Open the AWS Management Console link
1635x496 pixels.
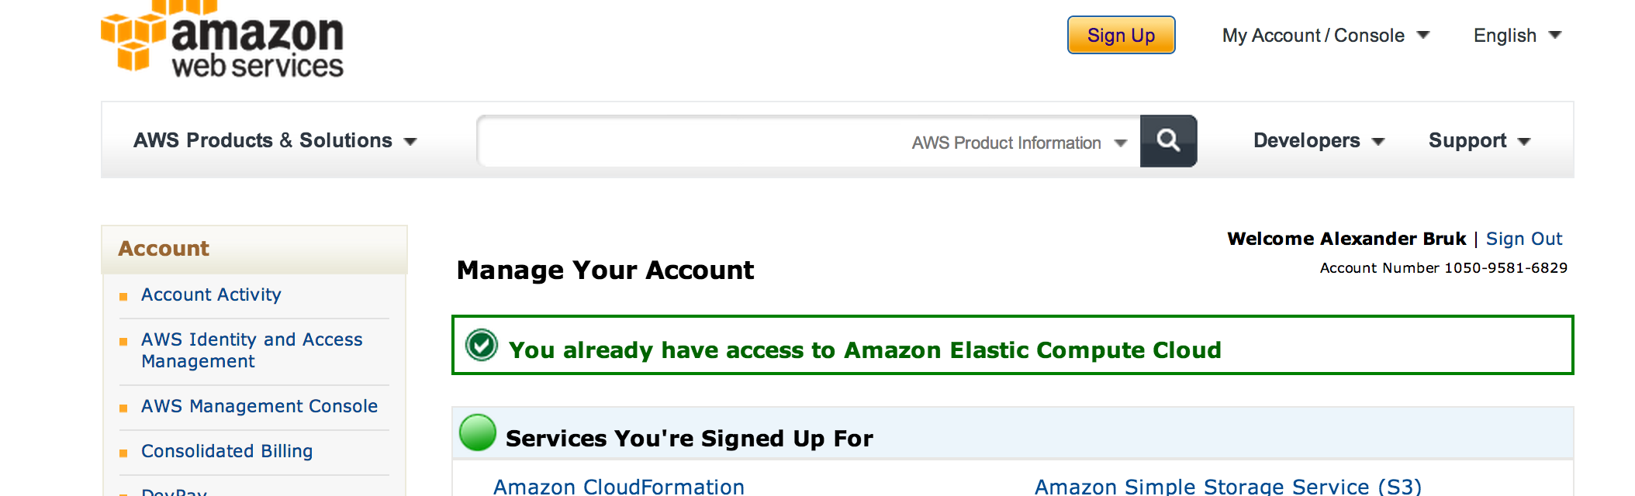tap(259, 406)
